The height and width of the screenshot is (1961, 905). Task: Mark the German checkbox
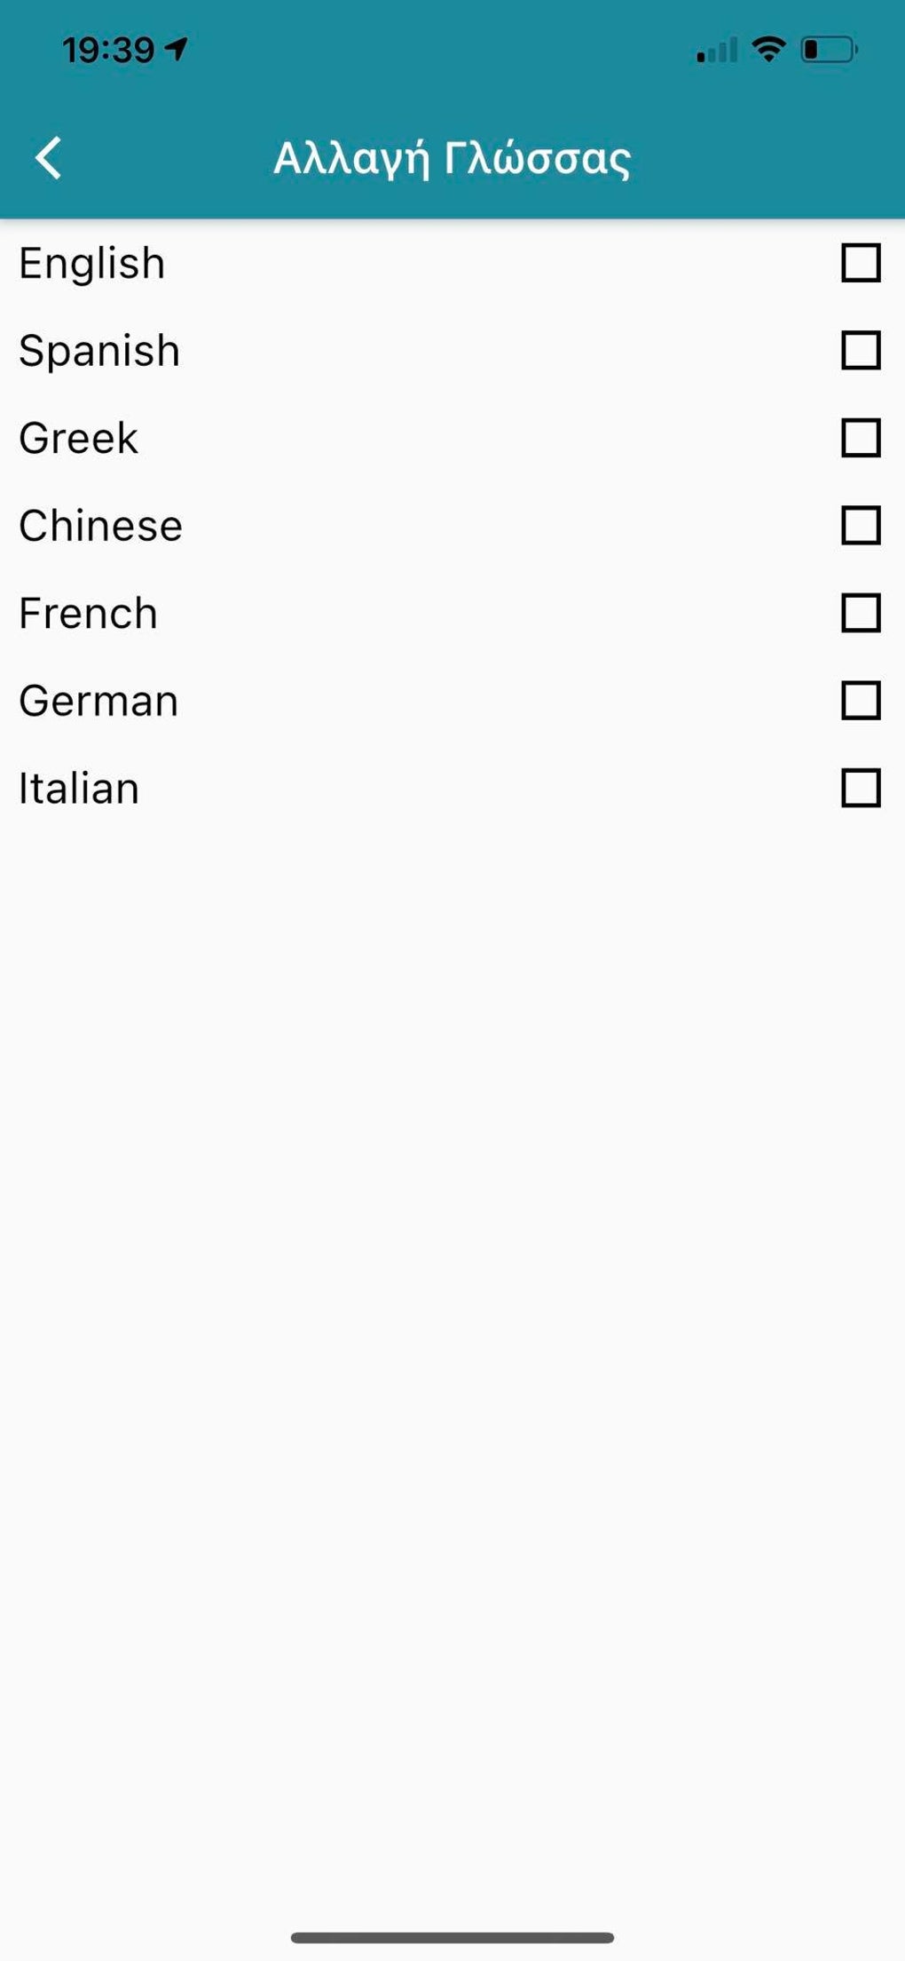pos(860,700)
